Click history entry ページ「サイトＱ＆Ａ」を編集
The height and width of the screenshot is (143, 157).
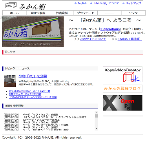coord(40,122)
